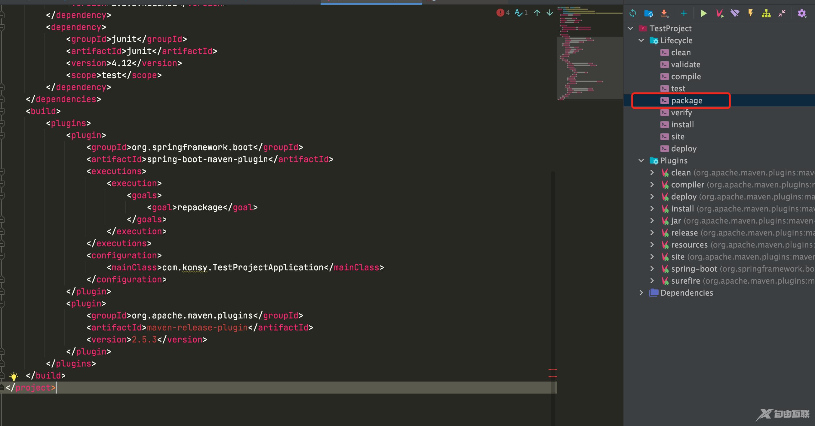This screenshot has width=815, height=426.
Task: Click the spring-boot plugin label
Action: (x=694, y=269)
